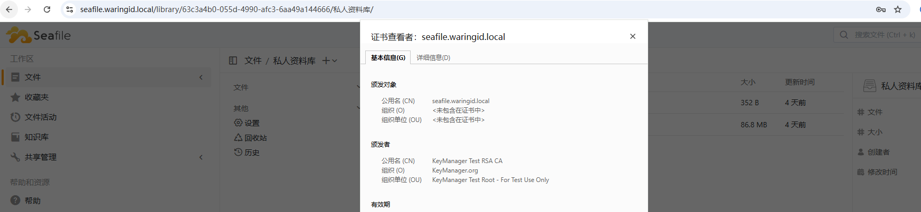Open the saved passwords key icon

point(880,9)
